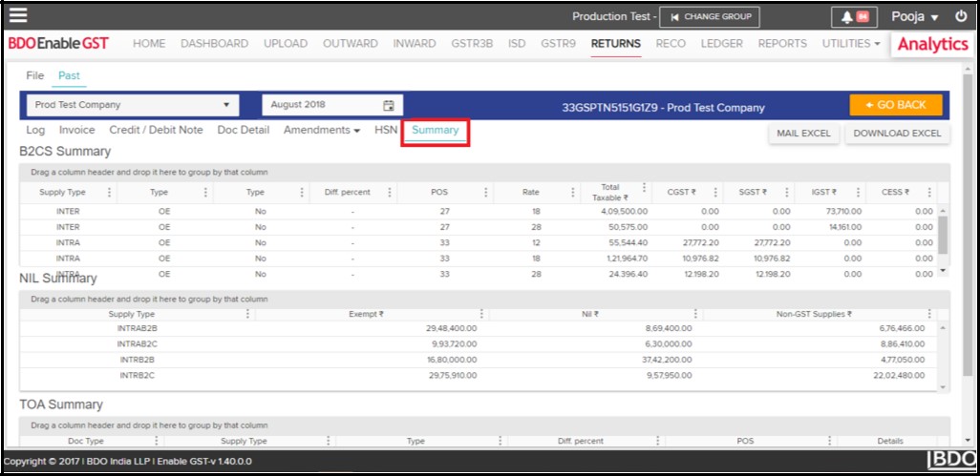Click the Download Excel button
The width and height of the screenshot is (980, 476).
tap(897, 134)
